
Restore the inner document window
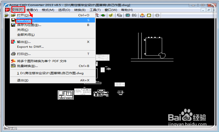coord(209,10)
